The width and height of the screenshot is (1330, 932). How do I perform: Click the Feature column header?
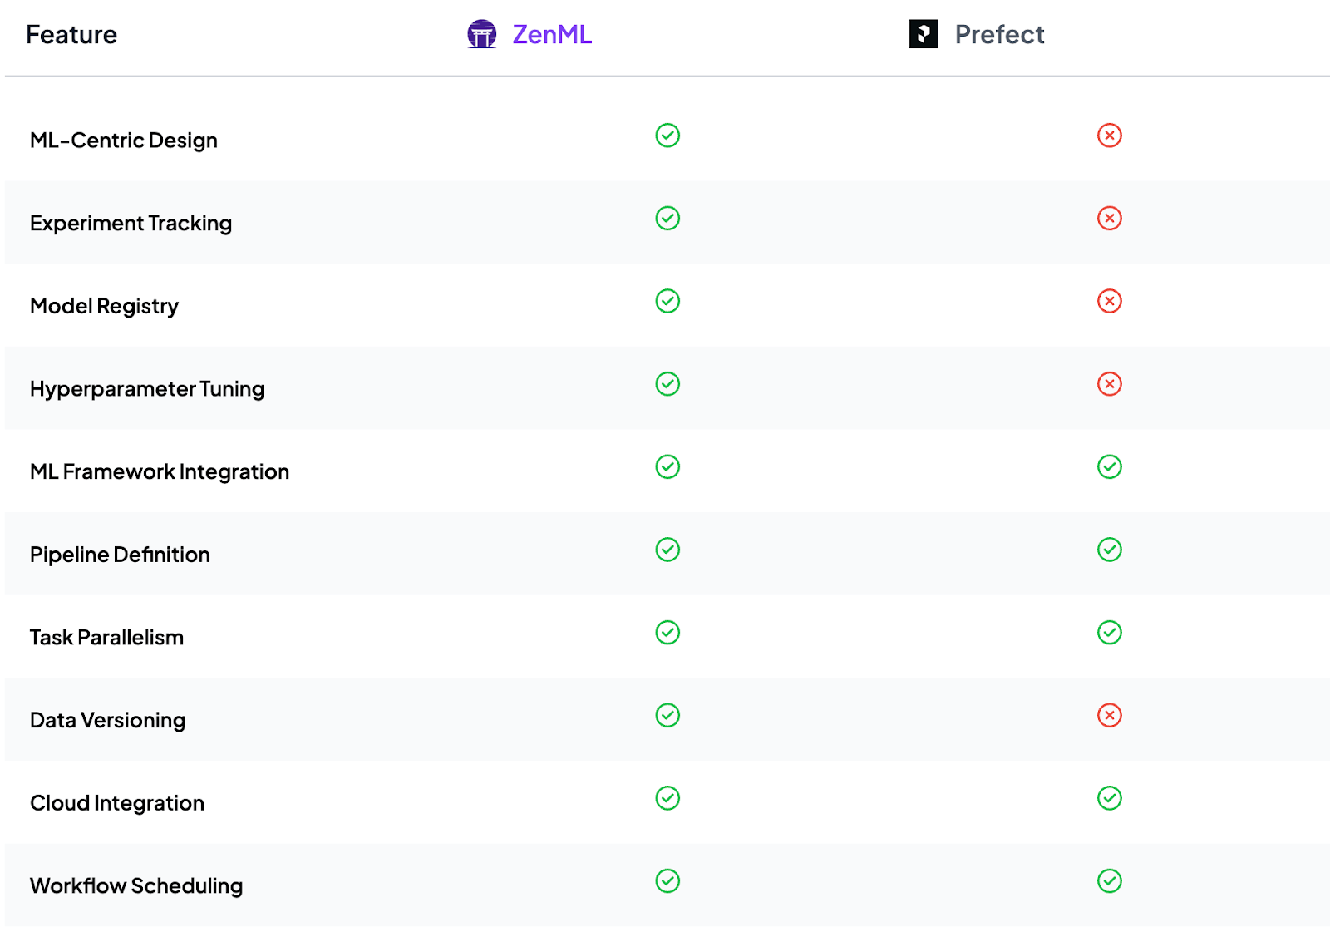(71, 35)
